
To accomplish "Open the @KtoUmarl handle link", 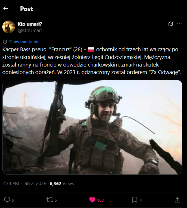I will coord(30,30).
